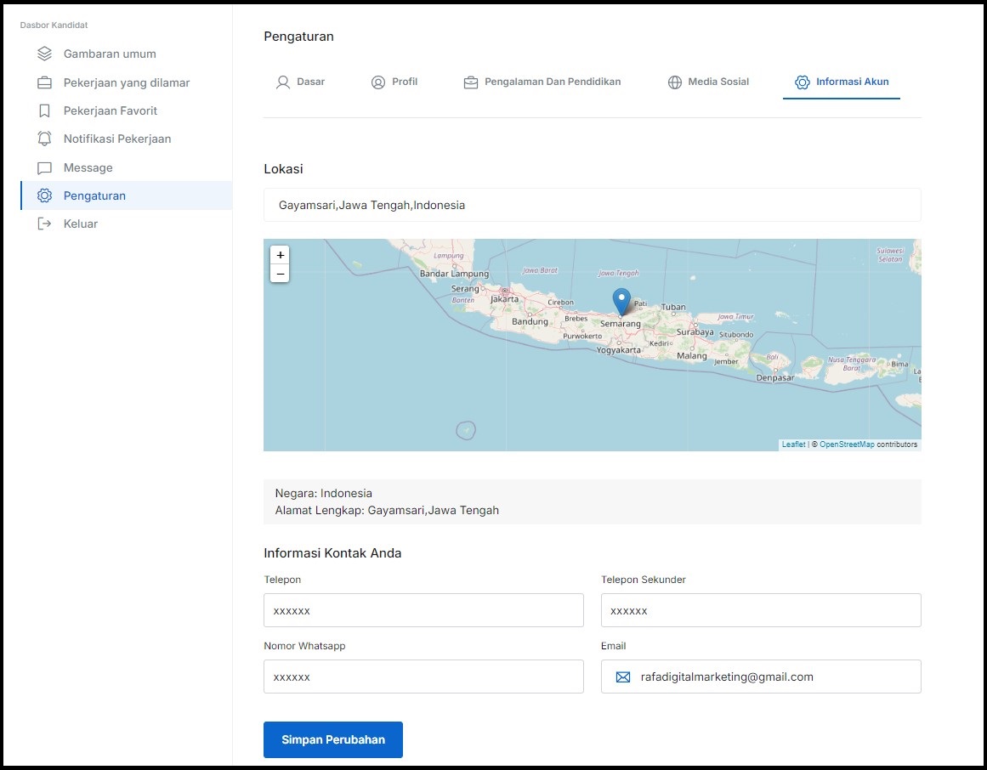Switch to the Profil tab
Screen dimensions: 987x770
click(394, 82)
